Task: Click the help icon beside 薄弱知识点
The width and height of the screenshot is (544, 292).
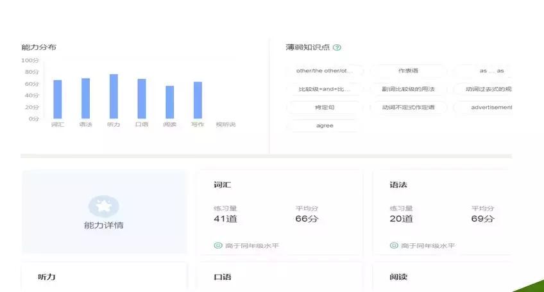Action: 337,47
